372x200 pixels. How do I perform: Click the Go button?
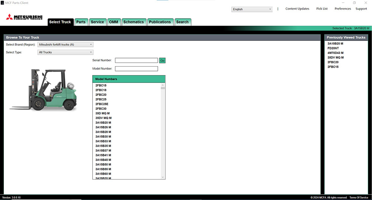point(162,61)
